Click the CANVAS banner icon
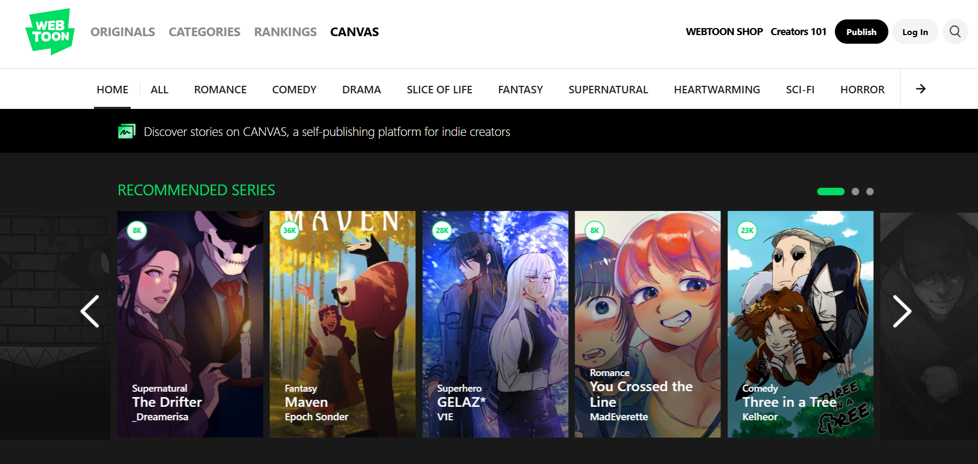Viewport: 978px width, 464px height. tap(127, 132)
